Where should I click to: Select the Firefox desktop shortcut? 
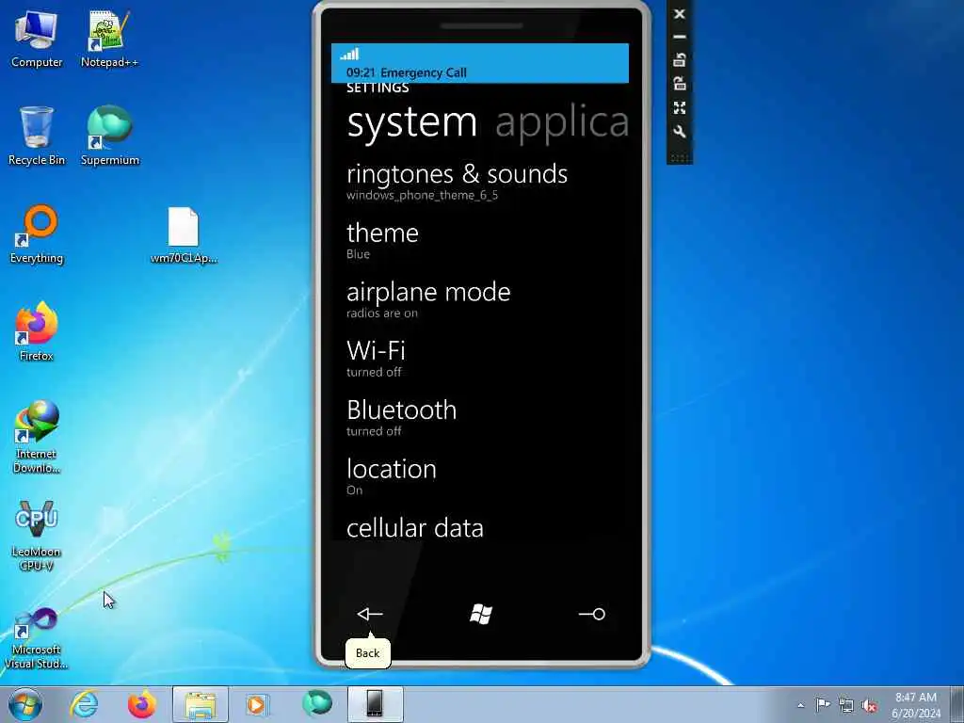(x=37, y=331)
